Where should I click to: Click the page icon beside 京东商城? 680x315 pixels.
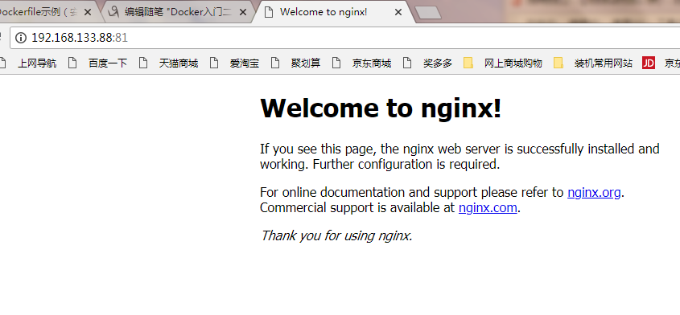coord(336,63)
